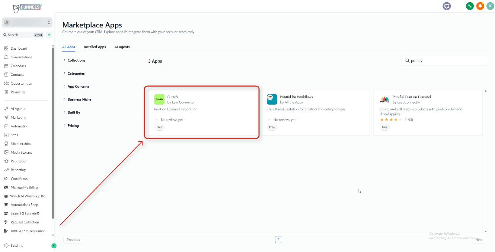Click the apps list scrollbar up arrow
Viewport: 495px width, 252px height.
click(486, 91)
